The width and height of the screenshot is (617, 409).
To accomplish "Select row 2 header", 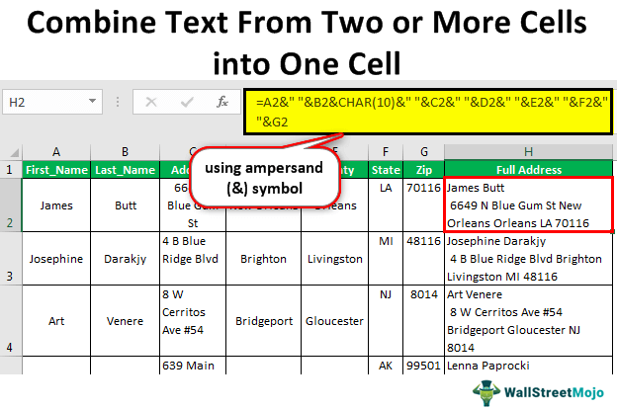I will (11, 205).
